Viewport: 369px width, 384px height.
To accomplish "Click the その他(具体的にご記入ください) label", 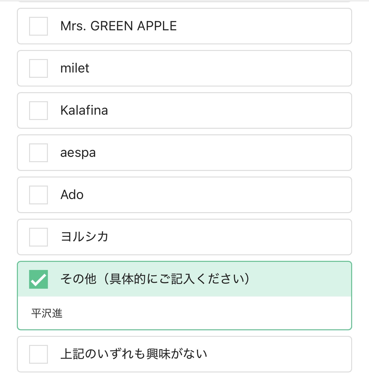I will coord(155,279).
